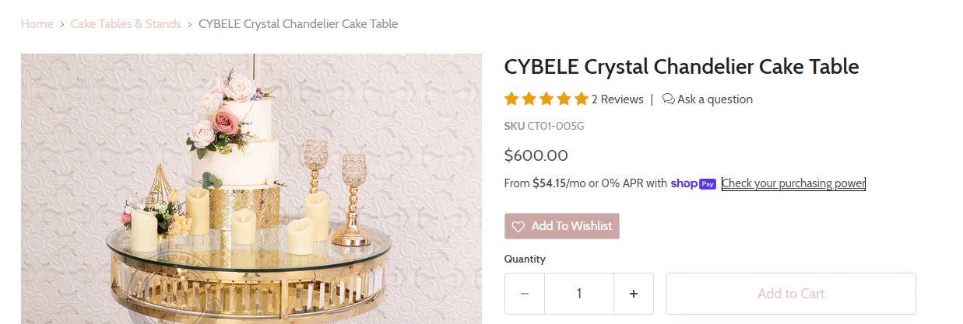Click the Ask a question link
Viewport: 963px width, 324px height.
(x=715, y=99)
